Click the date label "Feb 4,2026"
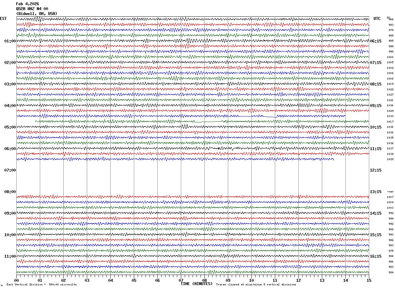This screenshot has width=395, height=289. click(x=27, y=4)
